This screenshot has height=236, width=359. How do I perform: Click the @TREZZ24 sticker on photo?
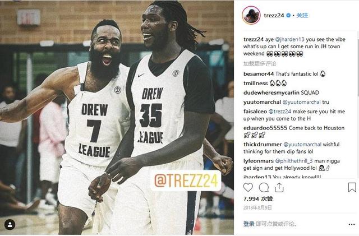point(186,181)
